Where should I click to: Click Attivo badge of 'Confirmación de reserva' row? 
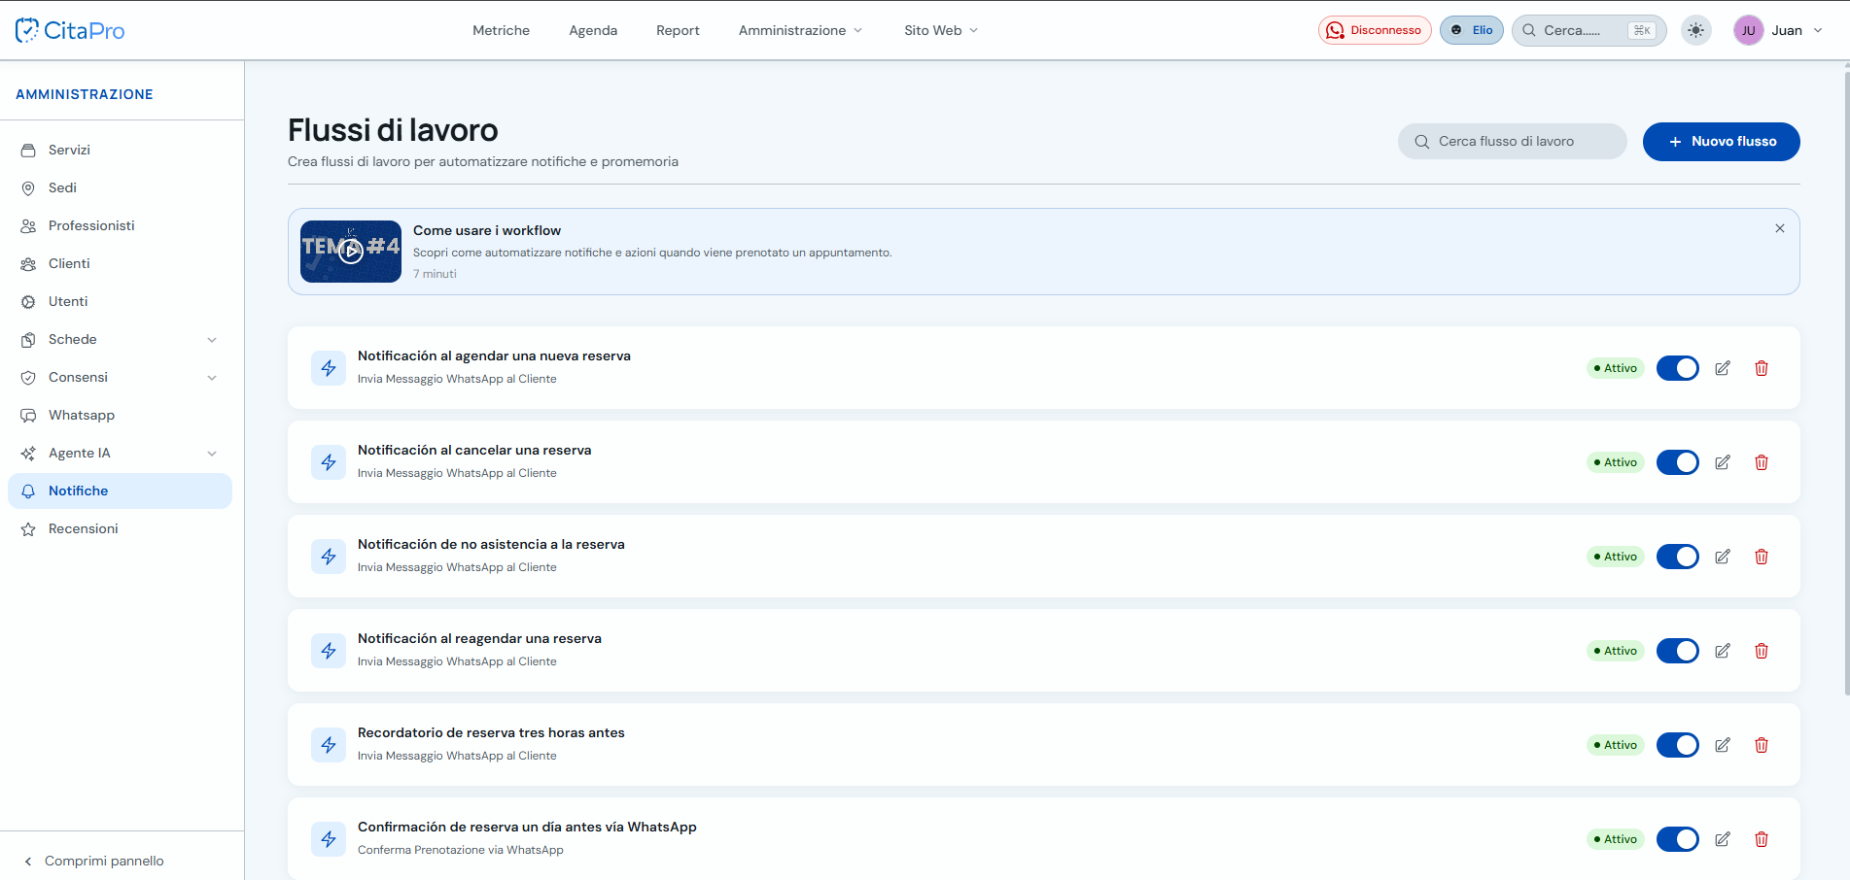[x=1615, y=839]
